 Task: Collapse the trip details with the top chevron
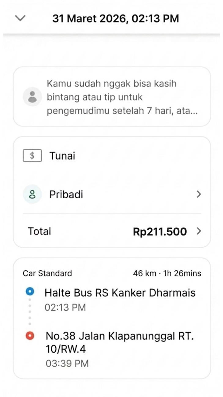pos(20,18)
